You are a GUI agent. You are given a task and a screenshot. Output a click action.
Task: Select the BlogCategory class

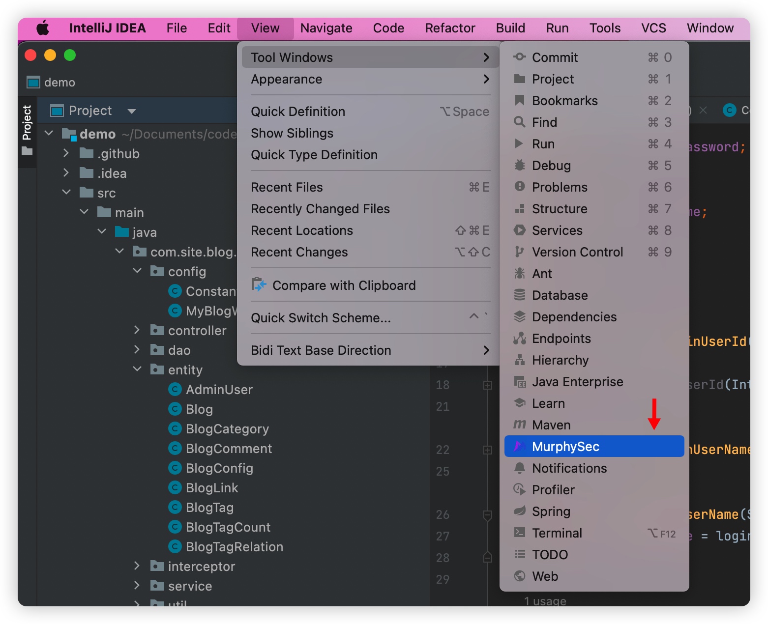coord(227,429)
